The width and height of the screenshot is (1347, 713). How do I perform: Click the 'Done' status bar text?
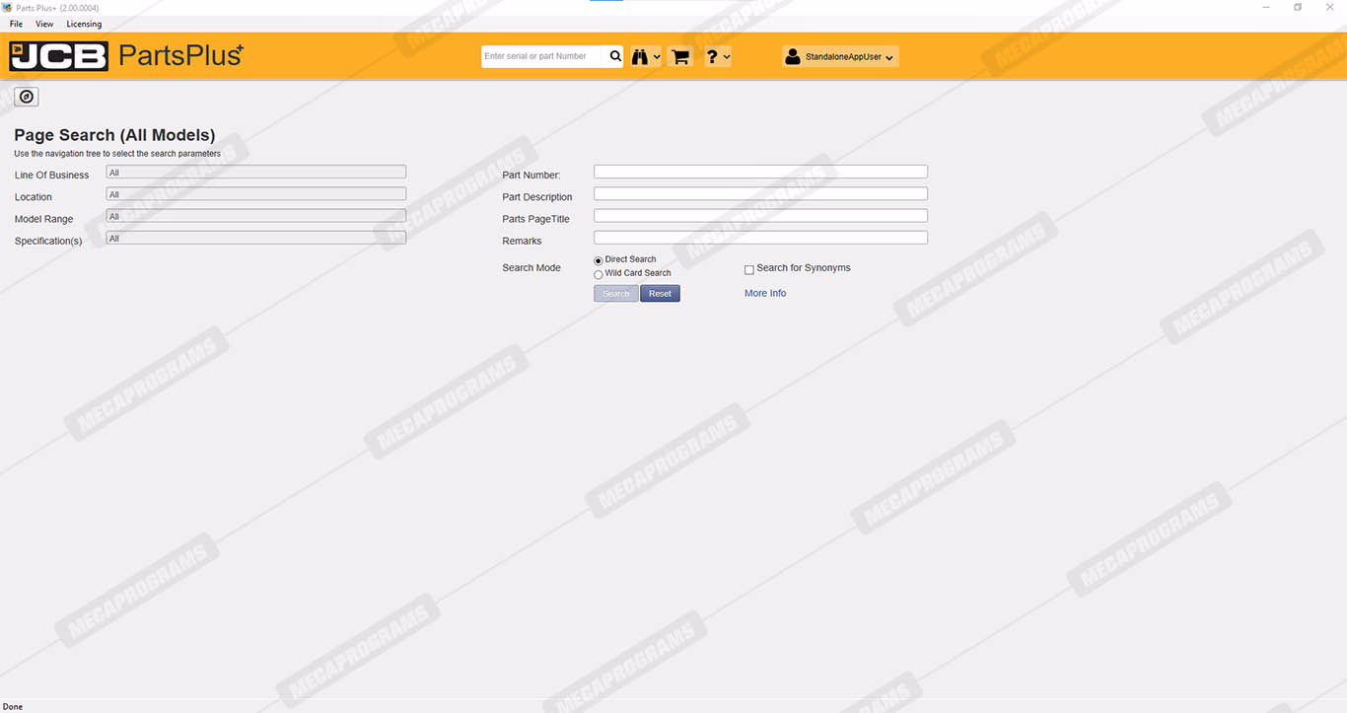(x=13, y=706)
